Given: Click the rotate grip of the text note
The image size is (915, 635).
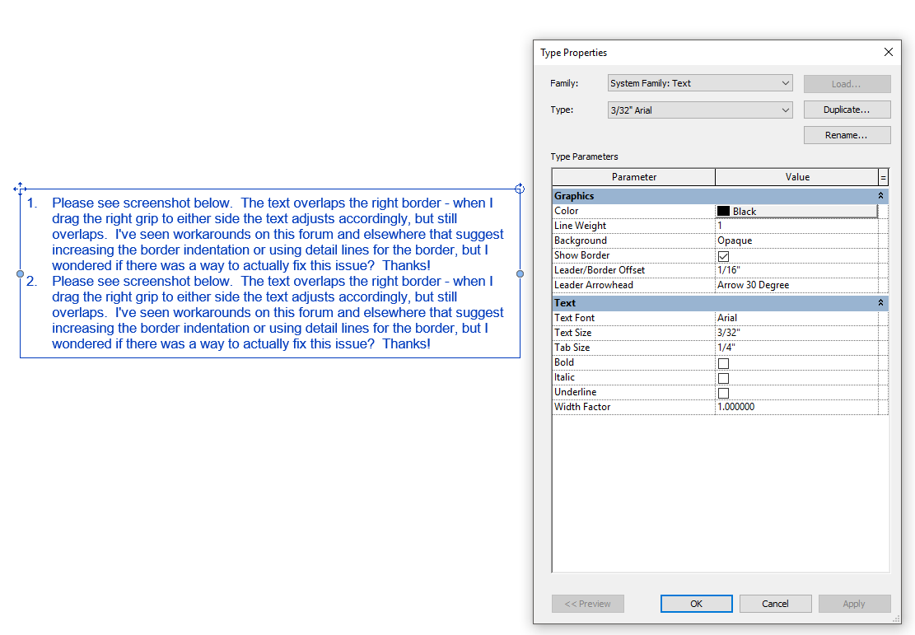Looking at the screenshot, I should pyautogui.click(x=519, y=188).
